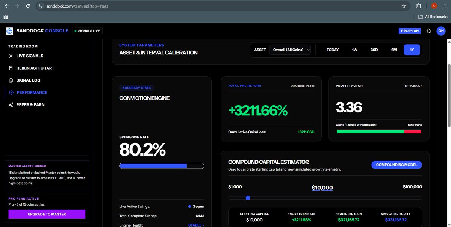Image resolution: width=451 pixels, height=227 pixels.
Task: Click the +3211.66% total PNL figure
Action: pos(258,110)
